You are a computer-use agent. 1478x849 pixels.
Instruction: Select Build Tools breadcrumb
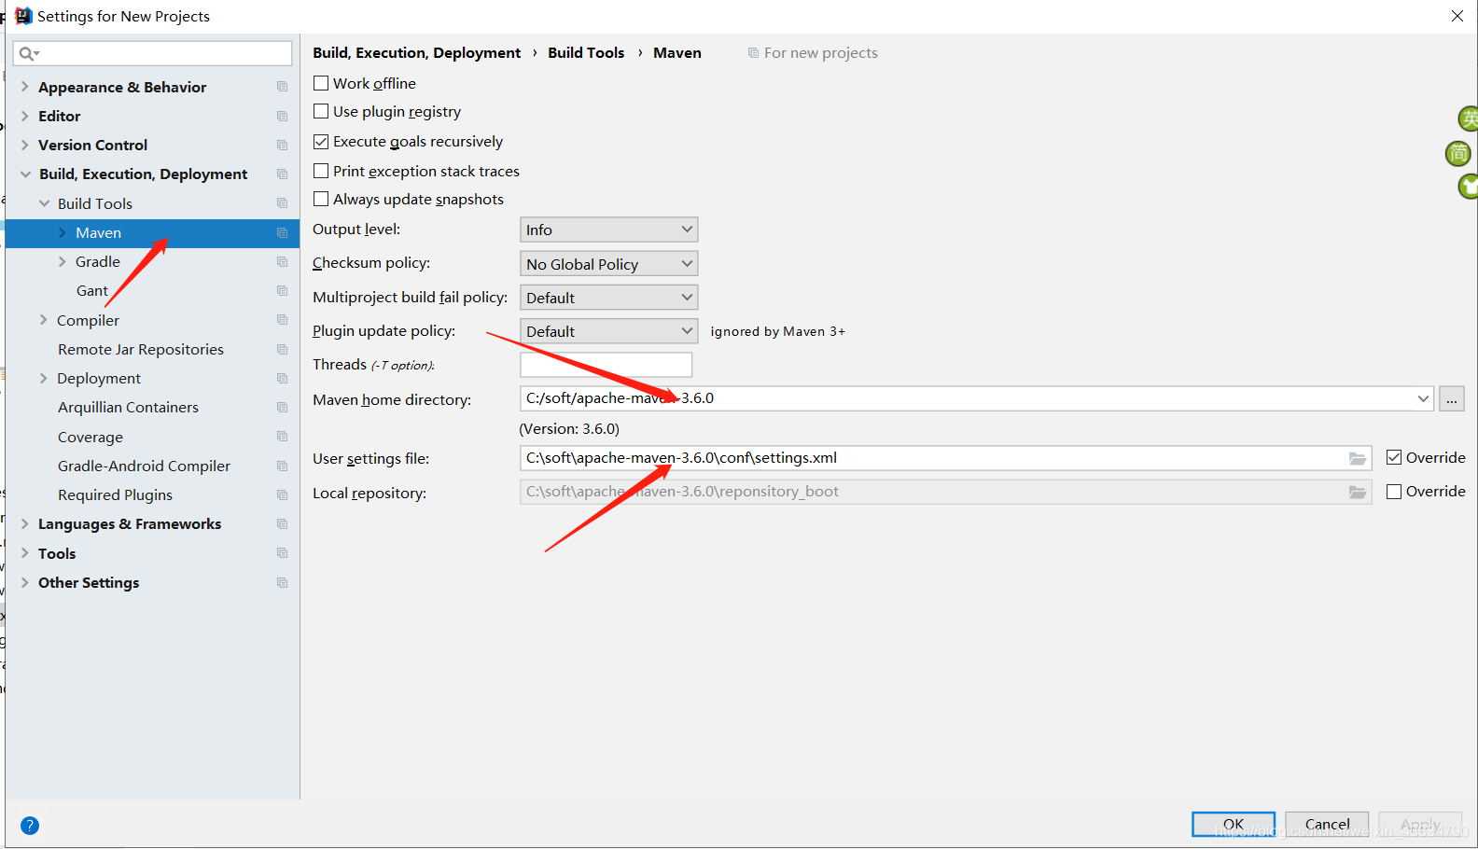[586, 52]
